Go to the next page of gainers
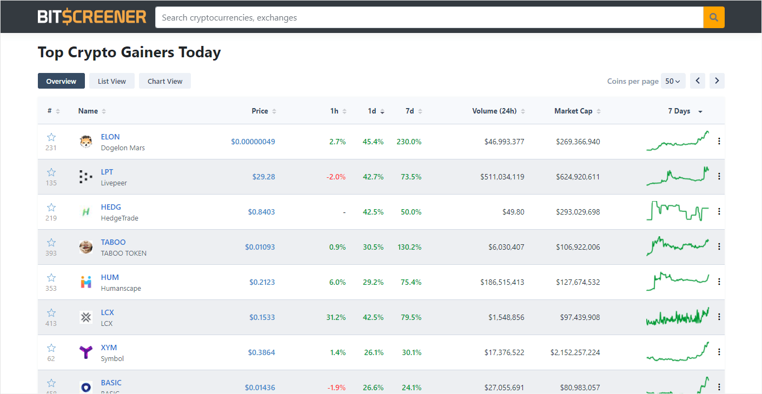Viewport: 762px width, 394px height. click(x=717, y=81)
